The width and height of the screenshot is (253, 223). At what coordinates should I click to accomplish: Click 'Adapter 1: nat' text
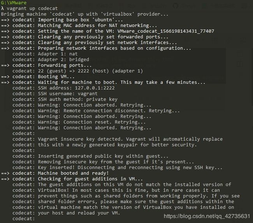pyautogui.click(x=58, y=54)
